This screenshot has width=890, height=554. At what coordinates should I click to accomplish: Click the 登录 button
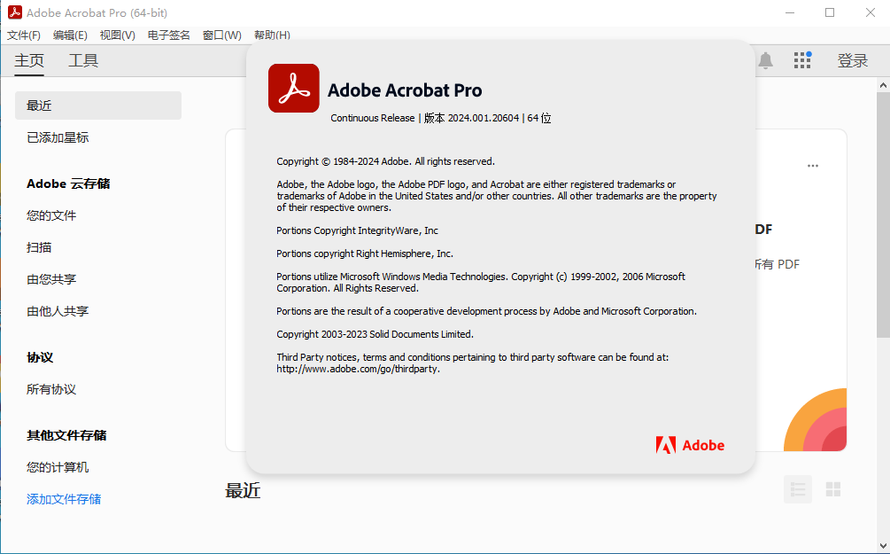pos(852,60)
